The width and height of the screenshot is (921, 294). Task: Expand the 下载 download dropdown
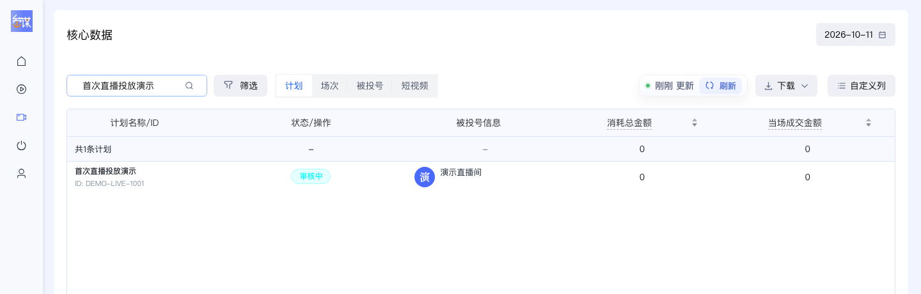pos(786,86)
